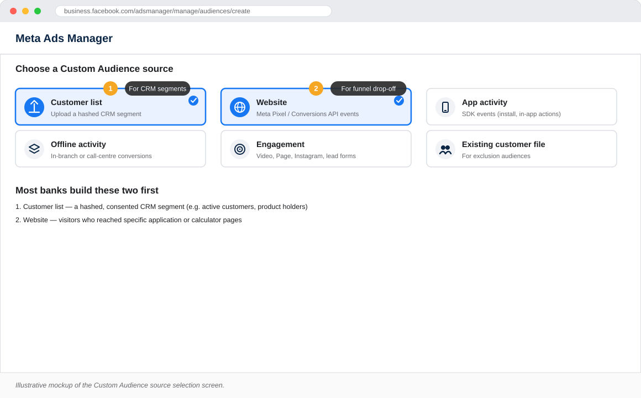This screenshot has height=398, width=641.
Task: Select the Customer list card title
Action: (x=76, y=102)
